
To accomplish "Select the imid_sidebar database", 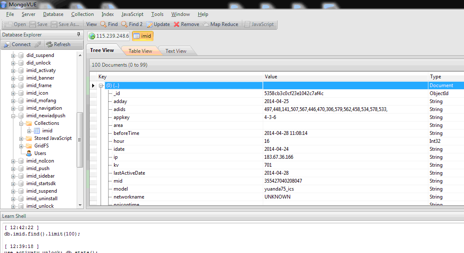I will tap(40, 176).
